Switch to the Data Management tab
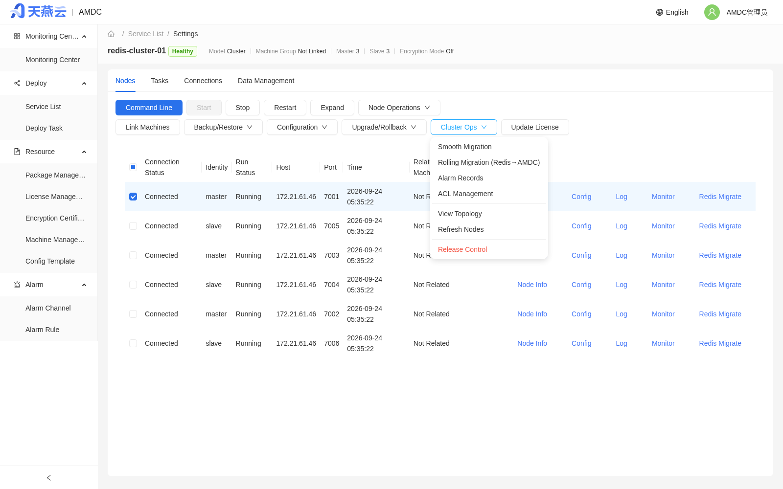Screen dimensions: 783x489 tap(266, 81)
